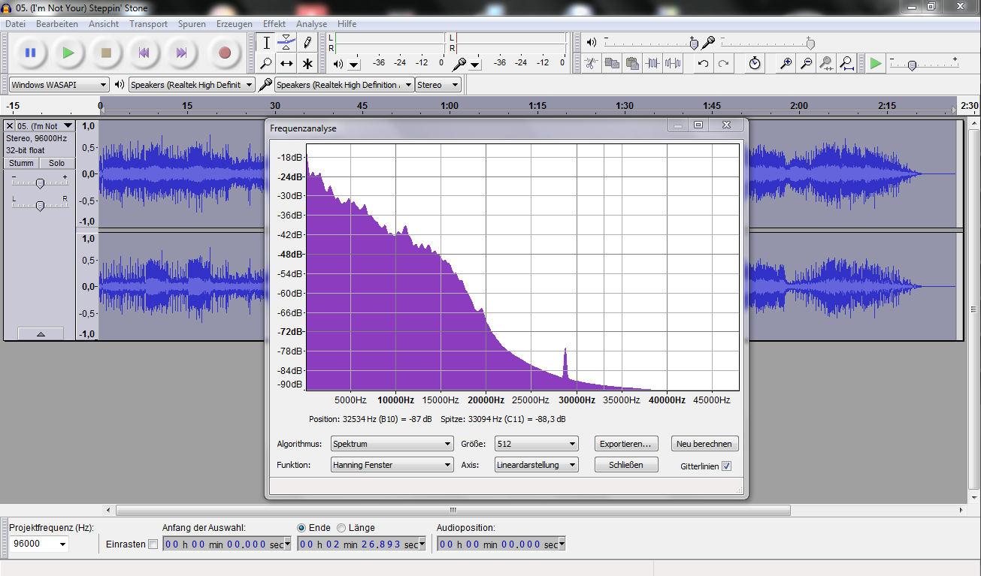Toggle the Gitterlinien checkbox
981x576 pixels.
[726, 466]
